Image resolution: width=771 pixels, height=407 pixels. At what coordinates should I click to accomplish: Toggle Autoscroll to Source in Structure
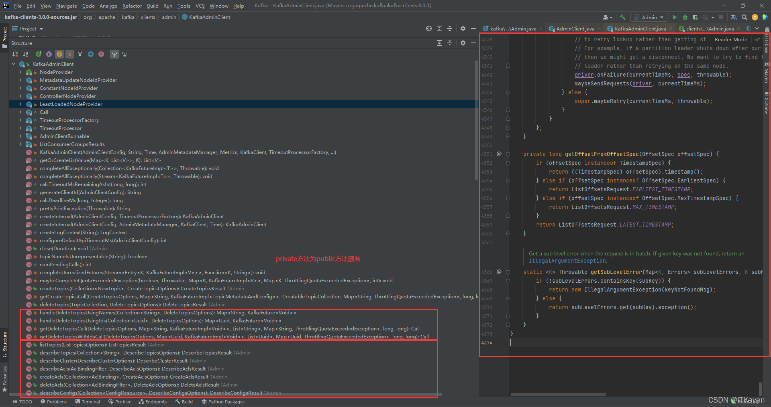pyautogui.click(x=114, y=54)
